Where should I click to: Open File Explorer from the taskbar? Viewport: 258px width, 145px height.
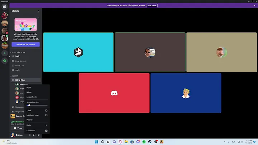(126, 142)
